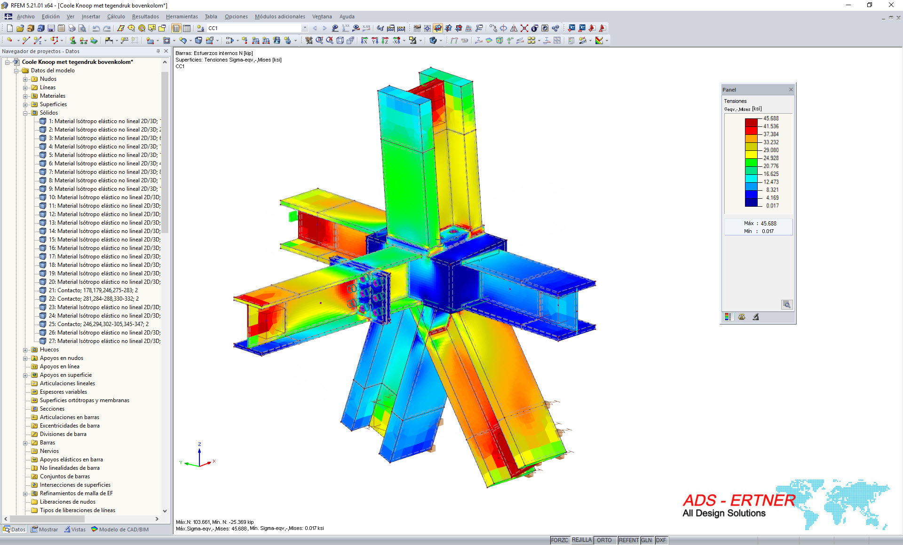Collapse the Sólidos tree branch

(x=25, y=113)
